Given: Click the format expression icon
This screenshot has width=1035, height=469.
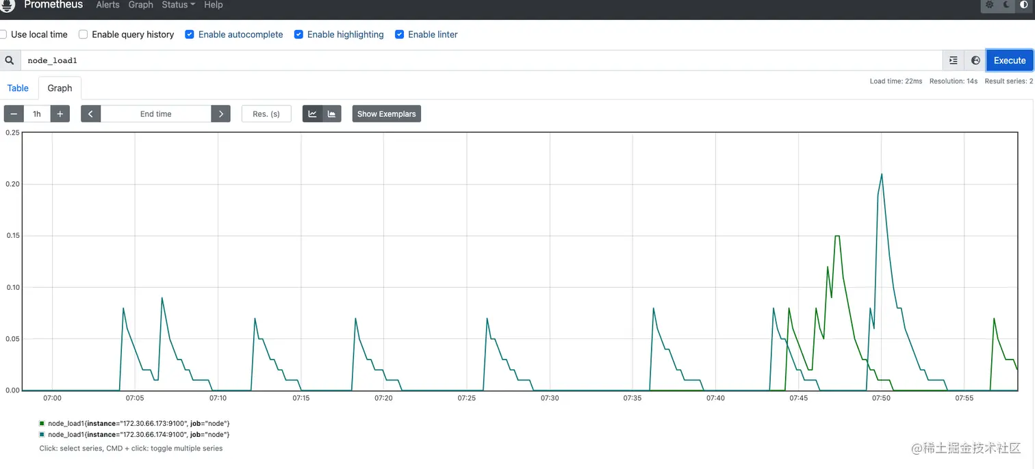Looking at the screenshot, I should click(954, 60).
